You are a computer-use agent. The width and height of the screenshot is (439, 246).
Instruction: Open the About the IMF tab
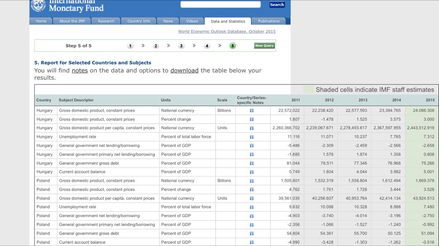tap(72, 21)
